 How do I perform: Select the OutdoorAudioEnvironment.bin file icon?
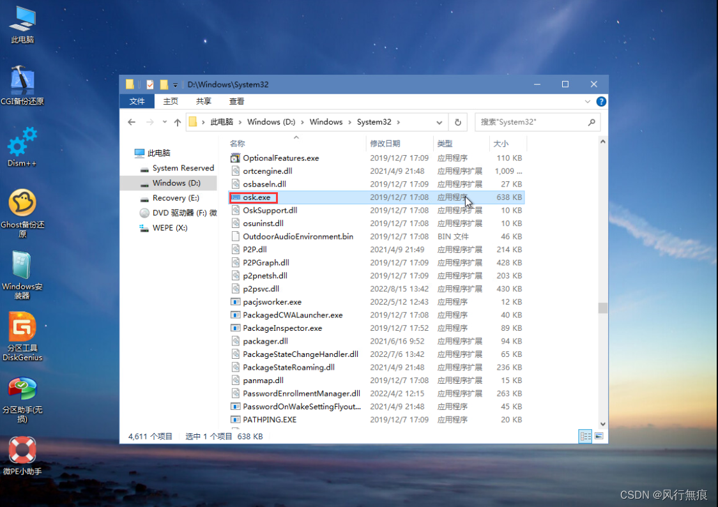click(235, 236)
